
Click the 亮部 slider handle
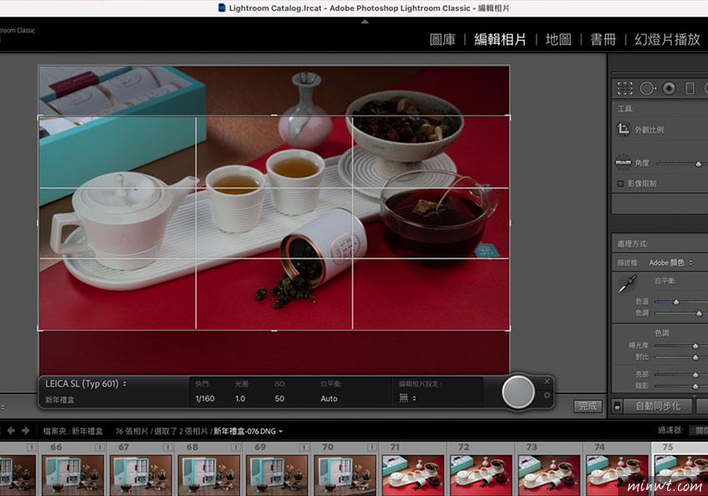point(696,374)
